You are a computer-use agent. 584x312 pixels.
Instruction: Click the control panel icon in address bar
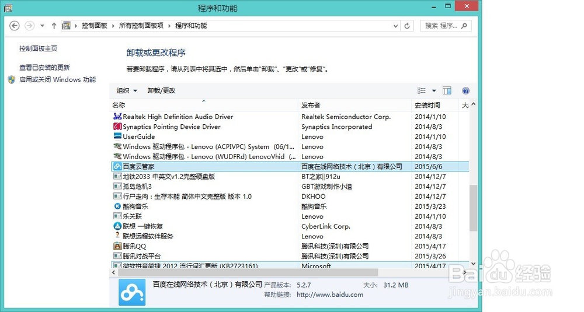[67, 26]
